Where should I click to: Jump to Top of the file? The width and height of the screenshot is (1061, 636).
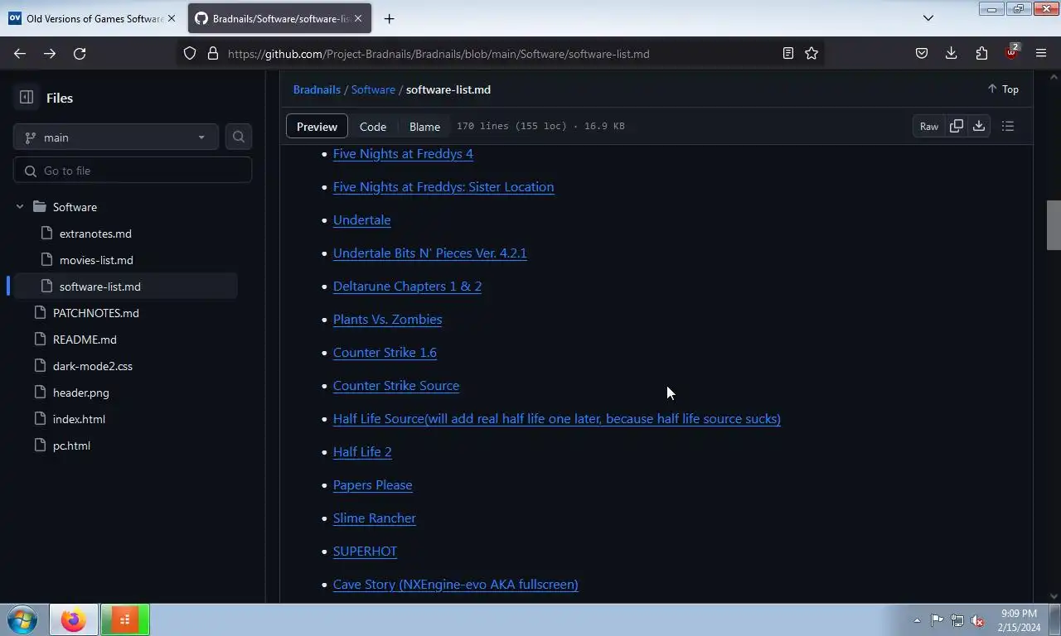click(1002, 89)
